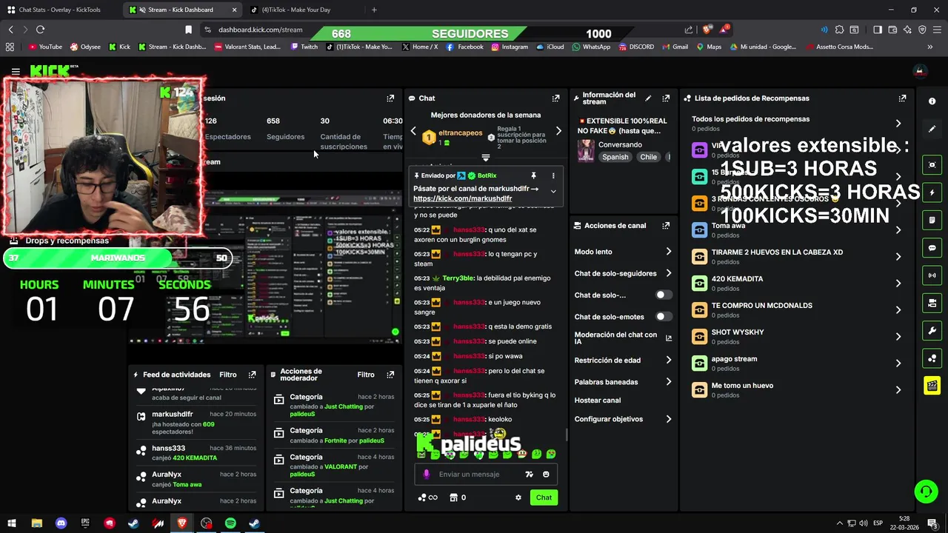Click the yellow clapperboard icon in the right sidebar

click(932, 386)
